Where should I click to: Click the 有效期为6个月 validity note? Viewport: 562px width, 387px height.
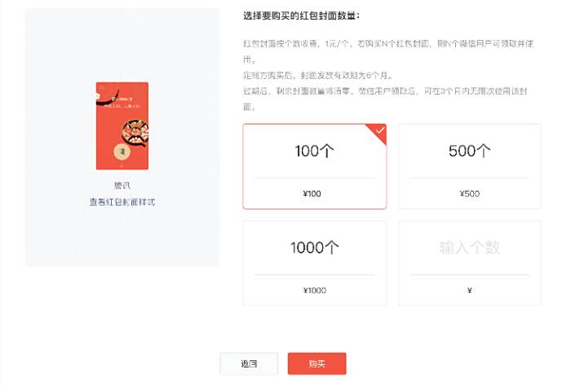[x=317, y=76]
